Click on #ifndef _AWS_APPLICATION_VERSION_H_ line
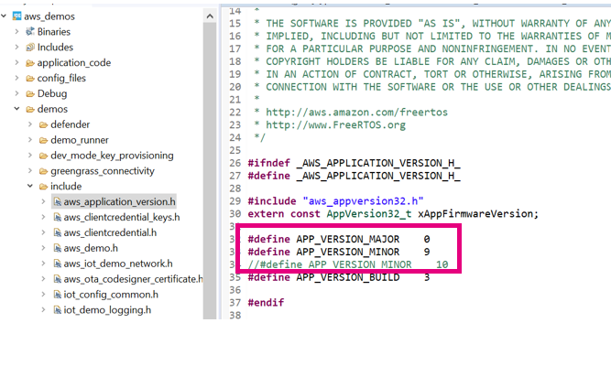Viewport: 611px width, 366px height. (x=354, y=163)
